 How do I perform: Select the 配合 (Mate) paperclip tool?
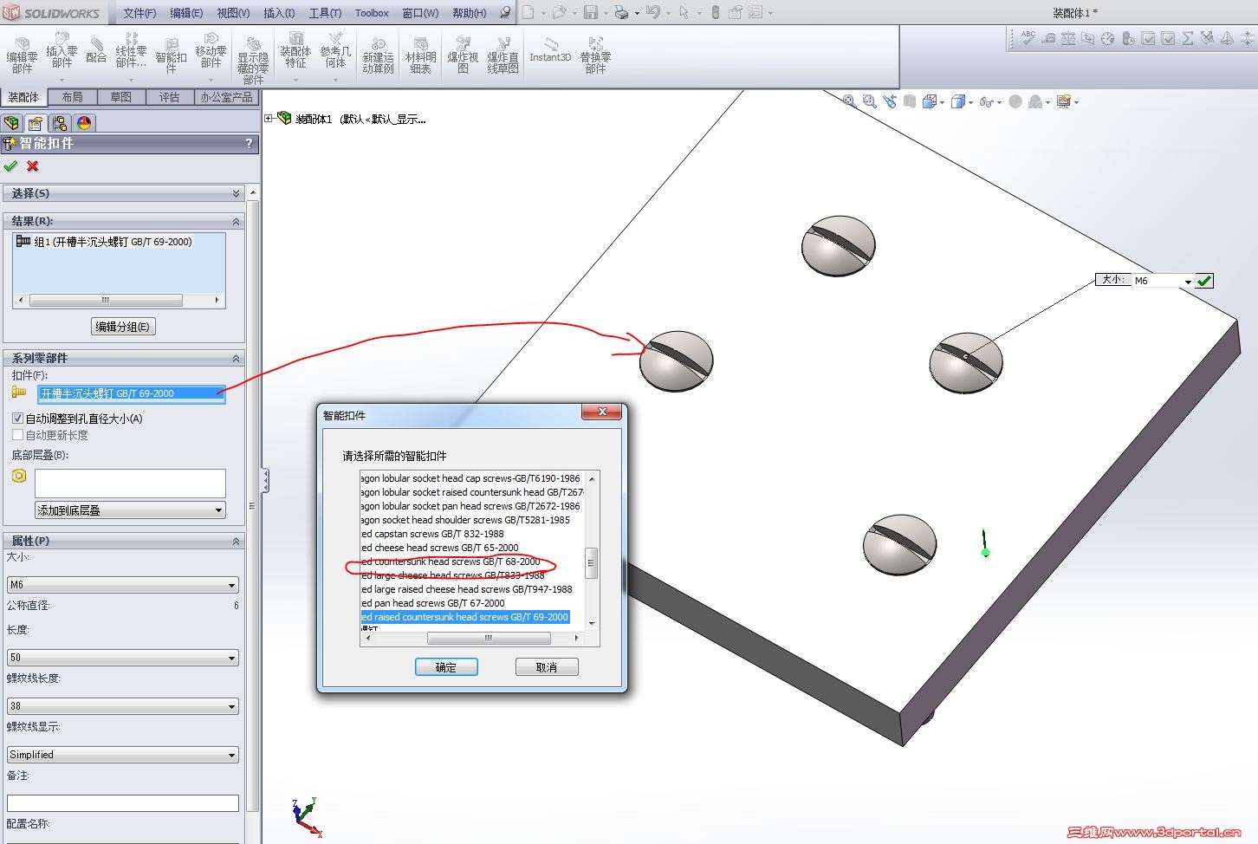click(96, 51)
